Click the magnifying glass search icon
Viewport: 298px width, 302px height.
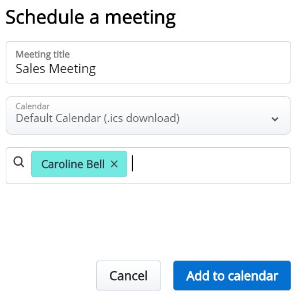pyautogui.click(x=19, y=162)
